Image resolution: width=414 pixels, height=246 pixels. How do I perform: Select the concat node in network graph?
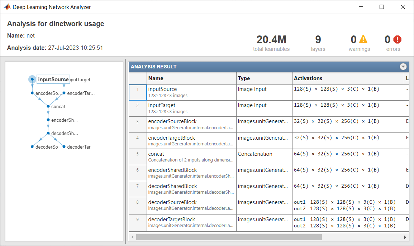[x=48, y=106]
